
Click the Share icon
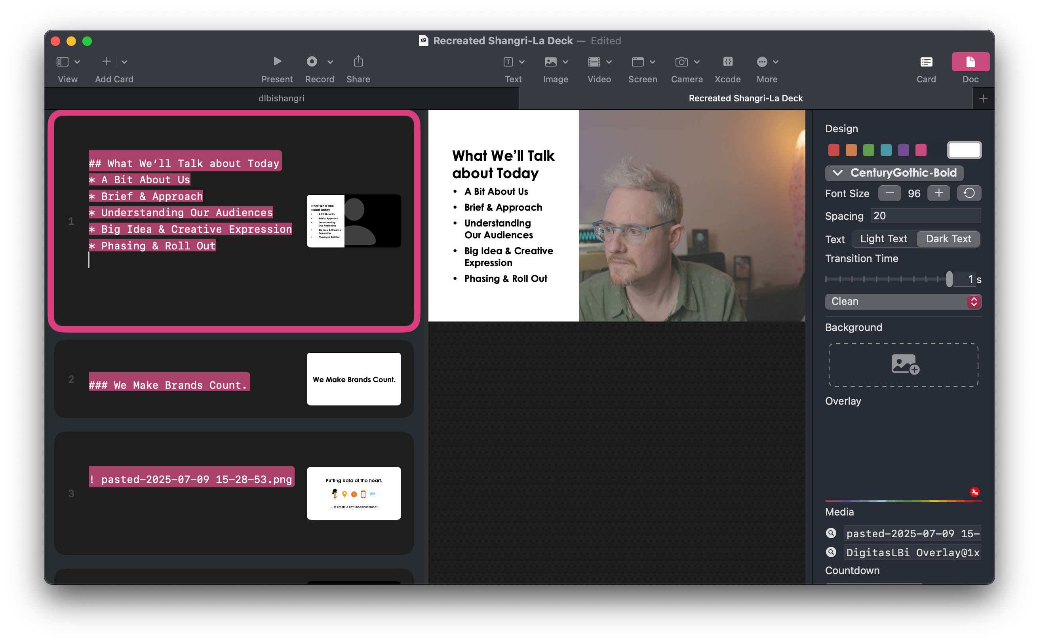(358, 61)
